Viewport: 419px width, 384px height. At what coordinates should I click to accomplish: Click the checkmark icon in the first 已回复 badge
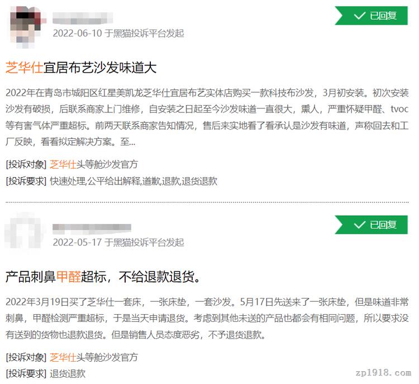(x=359, y=16)
